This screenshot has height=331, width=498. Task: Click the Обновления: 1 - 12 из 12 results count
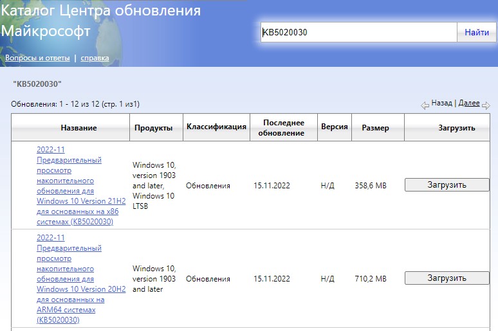click(x=75, y=103)
